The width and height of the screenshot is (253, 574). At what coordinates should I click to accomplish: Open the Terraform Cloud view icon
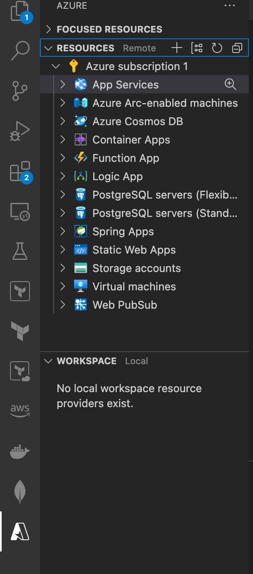pos(20,371)
